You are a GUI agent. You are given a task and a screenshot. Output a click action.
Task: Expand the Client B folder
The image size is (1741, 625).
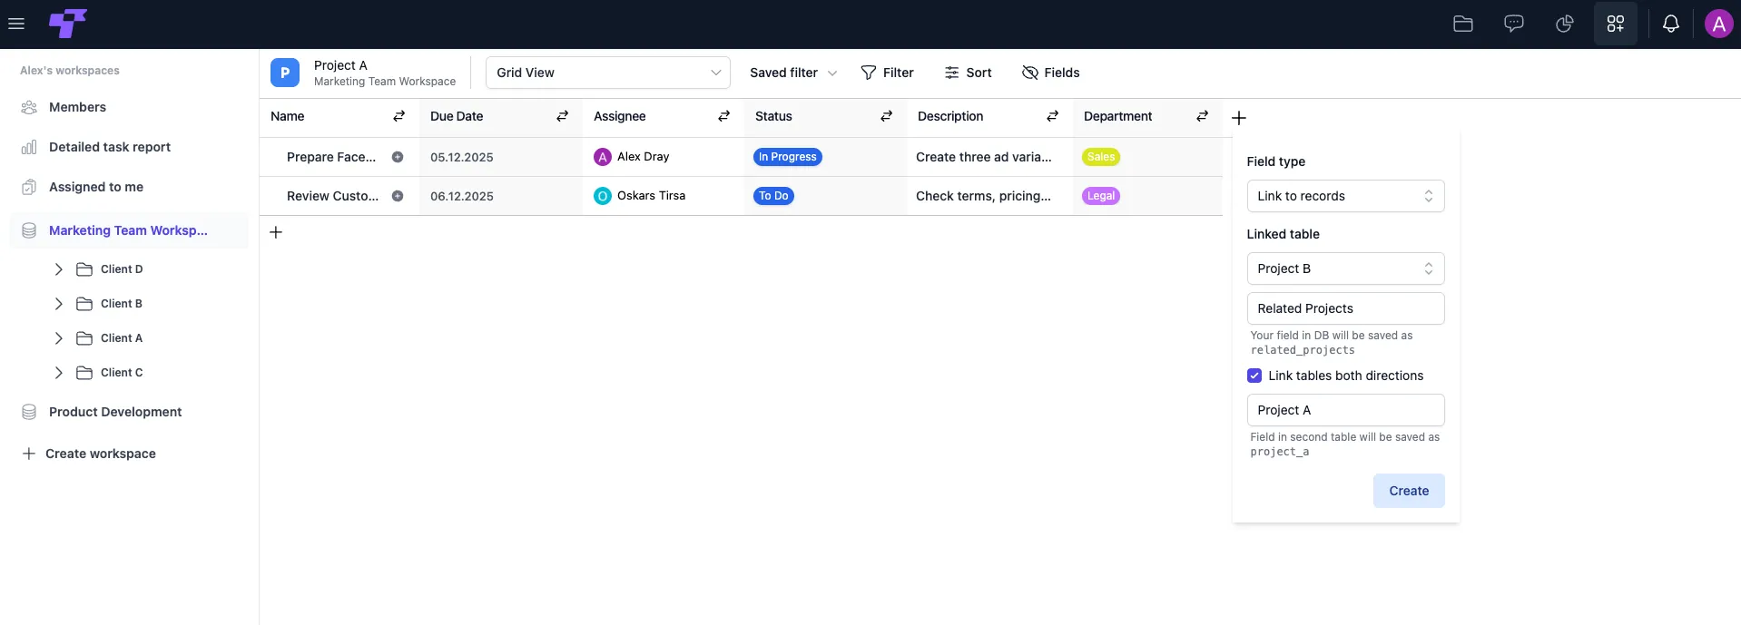(x=59, y=304)
